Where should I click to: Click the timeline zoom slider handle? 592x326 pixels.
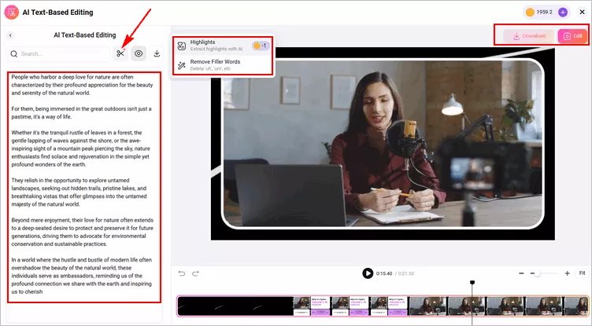pos(537,273)
